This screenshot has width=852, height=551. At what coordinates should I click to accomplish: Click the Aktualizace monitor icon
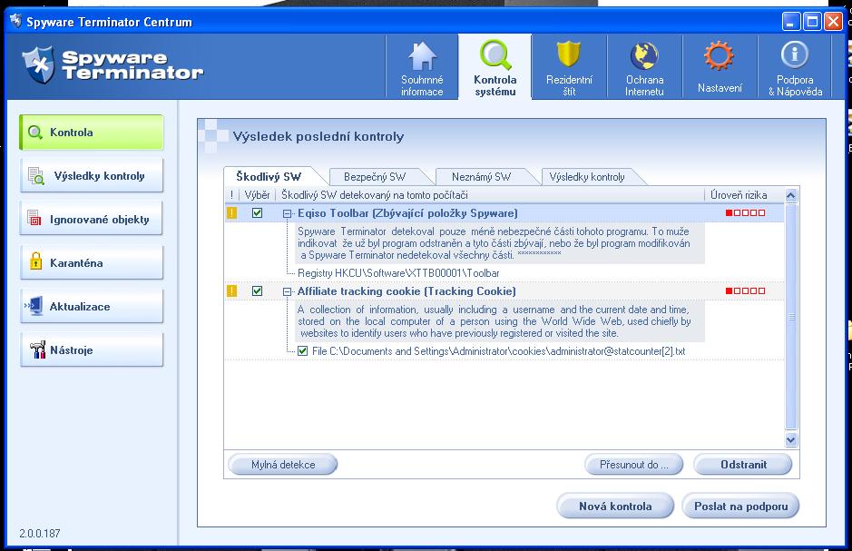click(34, 306)
